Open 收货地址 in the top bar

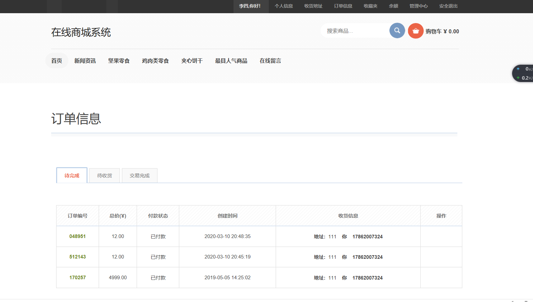click(x=313, y=6)
